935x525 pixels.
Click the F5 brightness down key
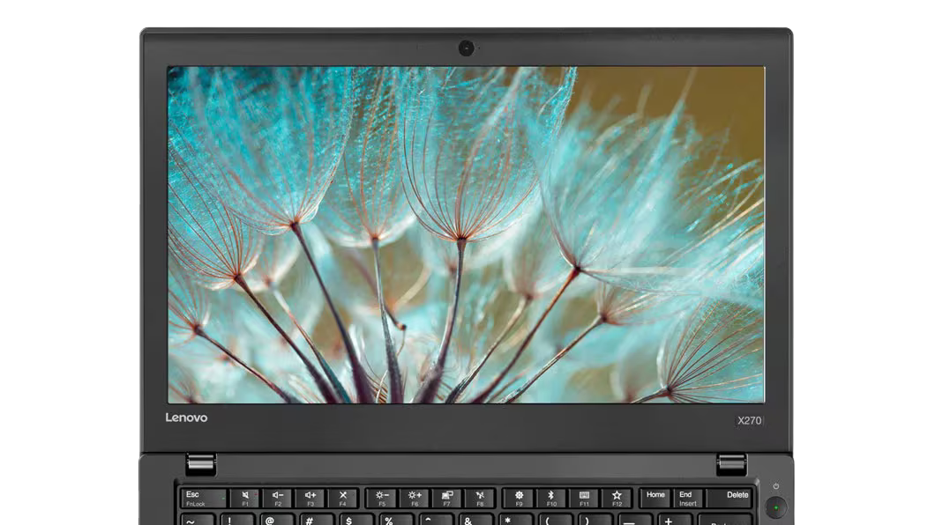coord(382,499)
